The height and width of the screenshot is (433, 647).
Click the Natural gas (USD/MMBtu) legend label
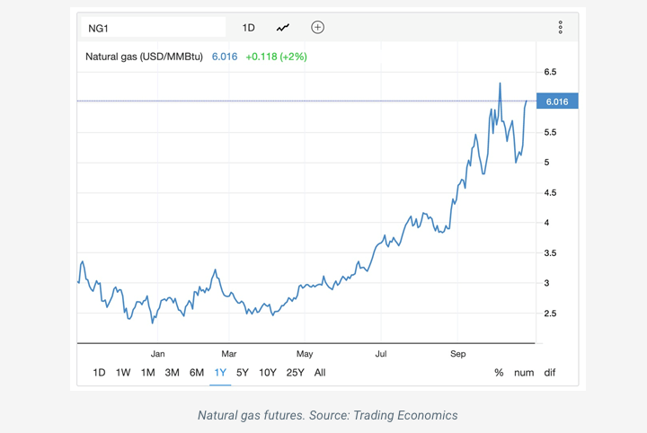pyautogui.click(x=144, y=57)
